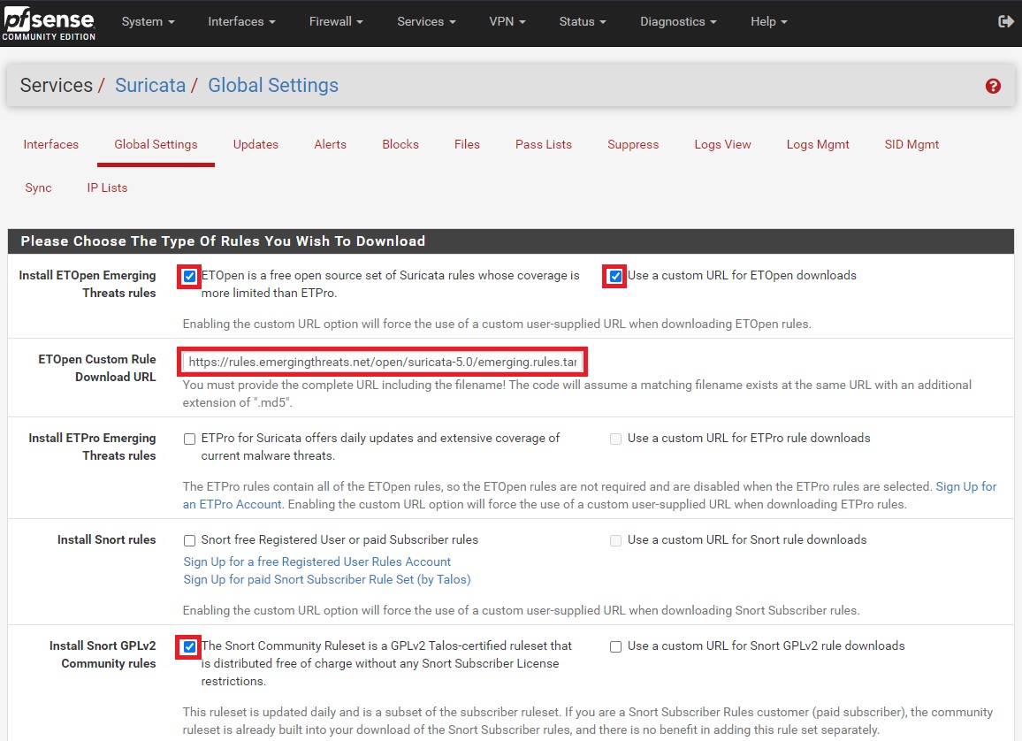Open the IP Lists tab

108,187
